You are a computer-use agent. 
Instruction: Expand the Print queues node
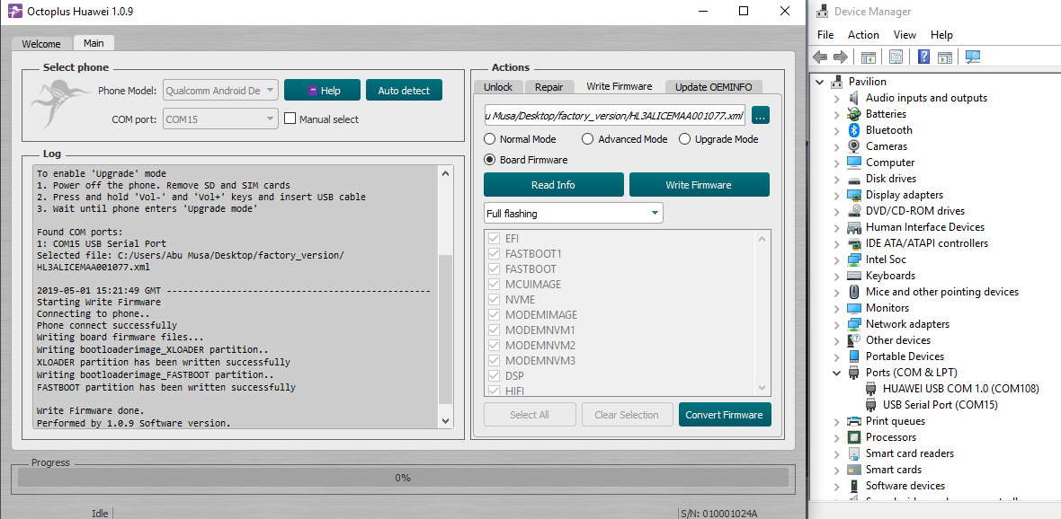pos(837,421)
